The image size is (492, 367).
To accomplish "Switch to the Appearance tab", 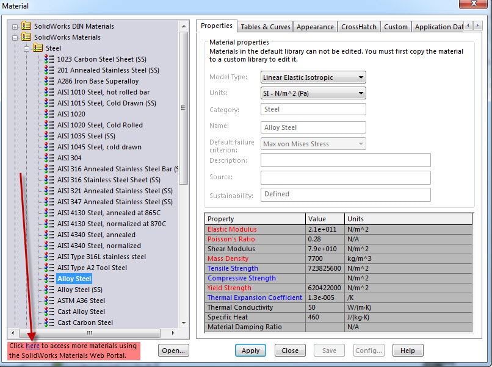I will tap(315, 27).
